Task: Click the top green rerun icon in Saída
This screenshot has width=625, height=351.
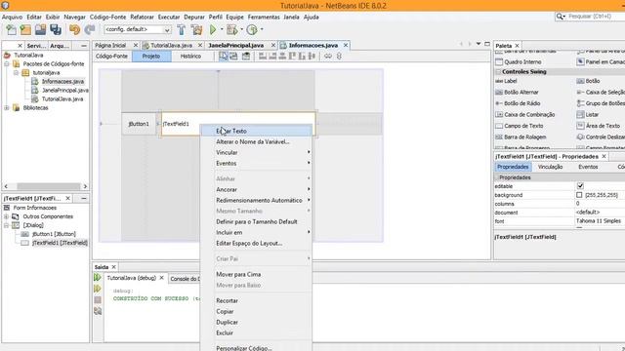Action: pos(98,277)
